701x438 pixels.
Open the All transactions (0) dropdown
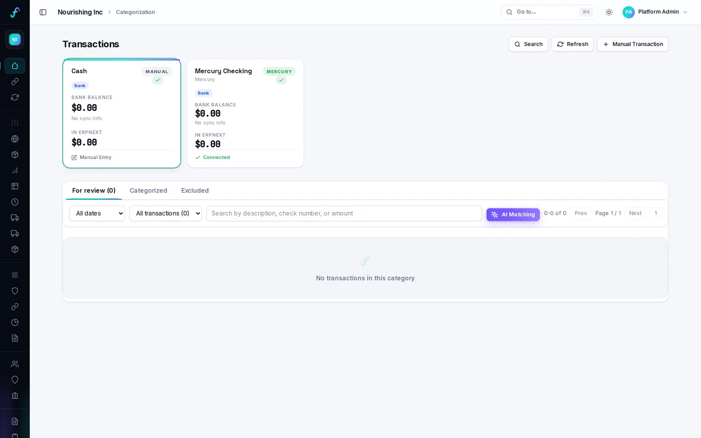tap(165, 213)
